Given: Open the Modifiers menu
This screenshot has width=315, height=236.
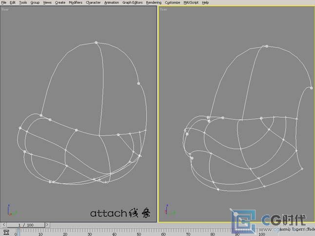Looking at the screenshot, I should [76, 2].
